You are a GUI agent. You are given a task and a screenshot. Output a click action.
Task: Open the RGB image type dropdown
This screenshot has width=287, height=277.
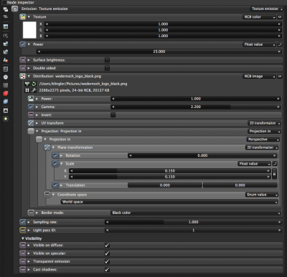(259, 76)
